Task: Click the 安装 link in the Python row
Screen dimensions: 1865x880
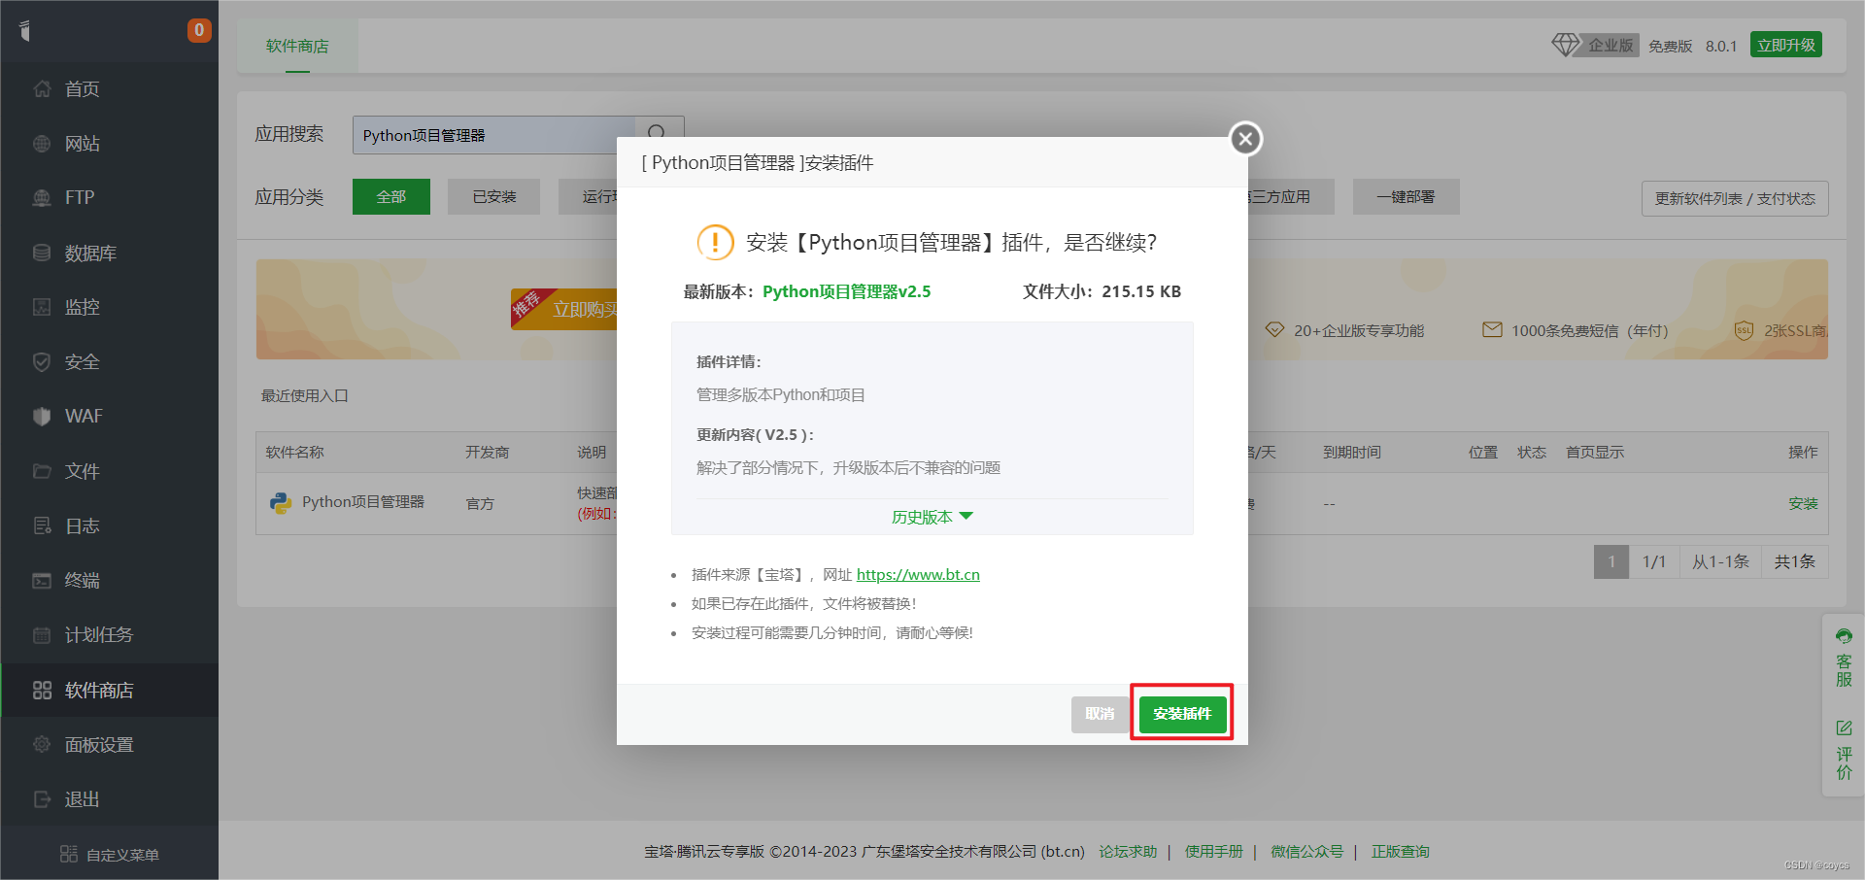Action: coord(1803,504)
